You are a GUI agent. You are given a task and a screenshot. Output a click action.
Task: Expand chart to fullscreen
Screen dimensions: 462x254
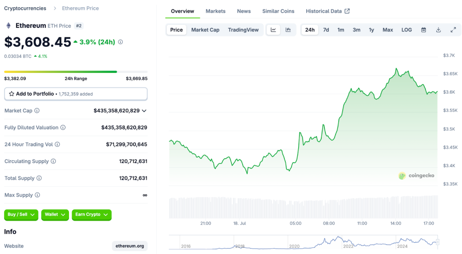pos(453,30)
